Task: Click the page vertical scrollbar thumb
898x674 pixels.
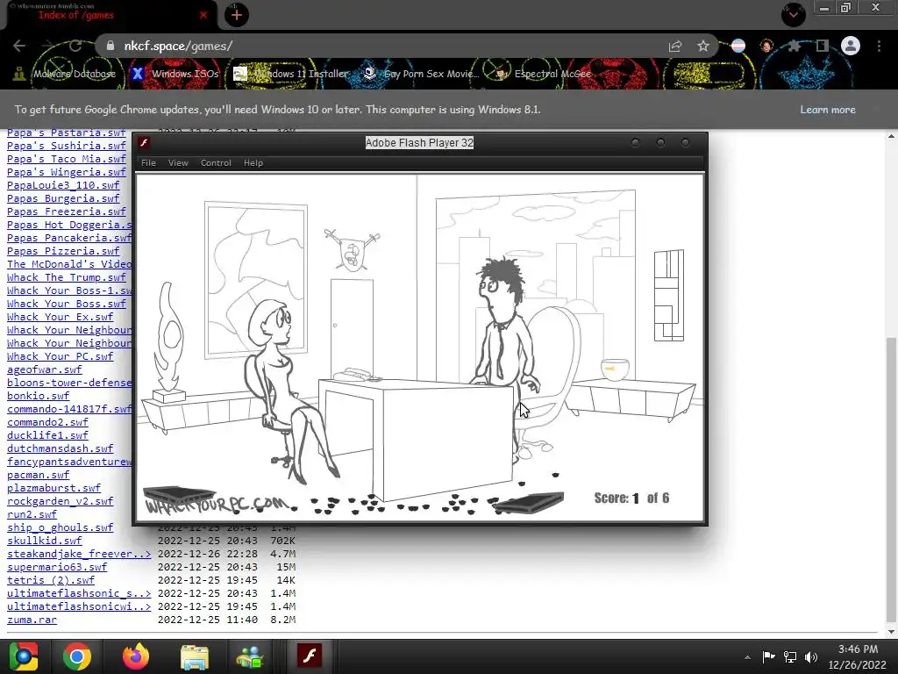Action: click(891, 480)
